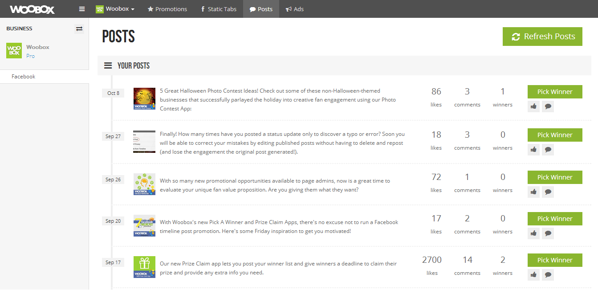The image size is (598, 290).
Task: Click the 18 likes count
Action: click(x=436, y=135)
